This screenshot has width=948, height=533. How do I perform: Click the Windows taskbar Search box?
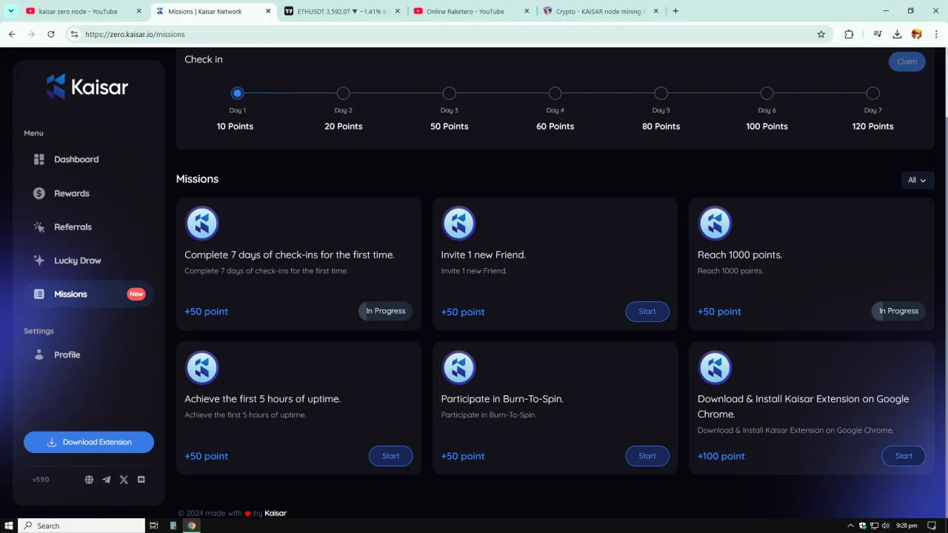pos(81,526)
